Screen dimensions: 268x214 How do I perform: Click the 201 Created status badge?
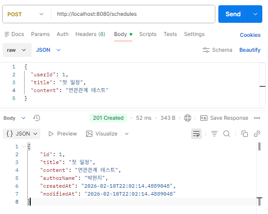(108, 118)
